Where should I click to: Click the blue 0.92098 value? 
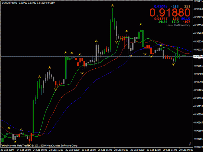(161, 6)
